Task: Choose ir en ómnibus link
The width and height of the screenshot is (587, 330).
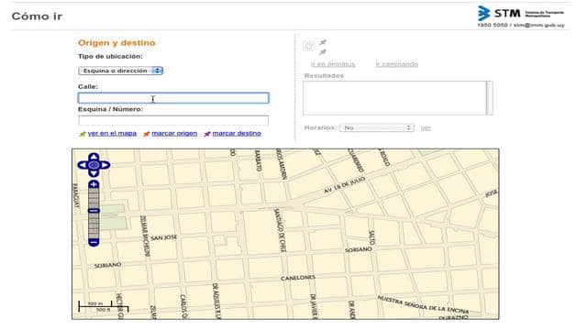Action: click(333, 64)
